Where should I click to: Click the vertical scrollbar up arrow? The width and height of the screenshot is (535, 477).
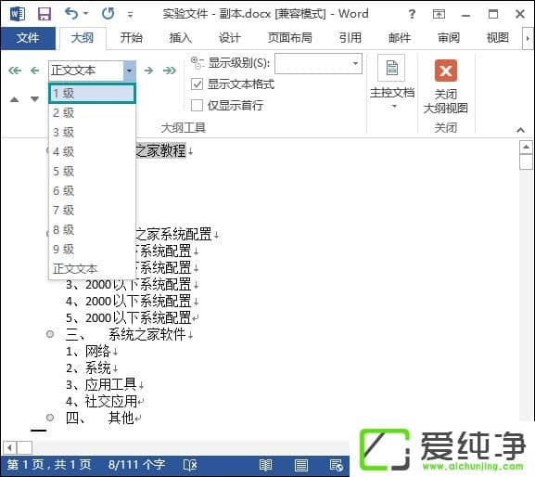coord(526,148)
